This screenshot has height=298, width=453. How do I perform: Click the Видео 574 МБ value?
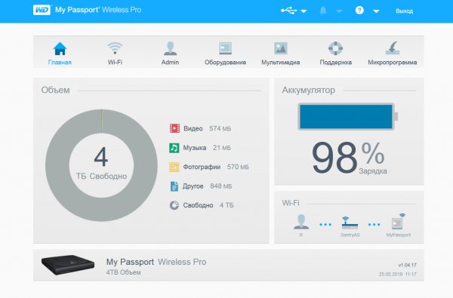[x=220, y=128]
